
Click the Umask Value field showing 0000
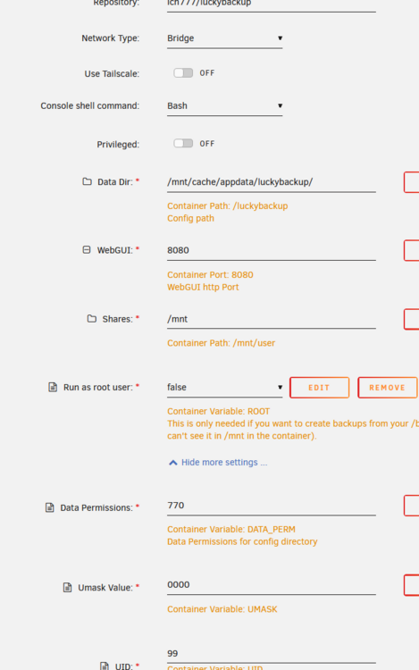click(272, 585)
